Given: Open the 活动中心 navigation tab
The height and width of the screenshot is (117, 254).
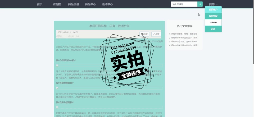Looking at the screenshot, I should (107, 4).
